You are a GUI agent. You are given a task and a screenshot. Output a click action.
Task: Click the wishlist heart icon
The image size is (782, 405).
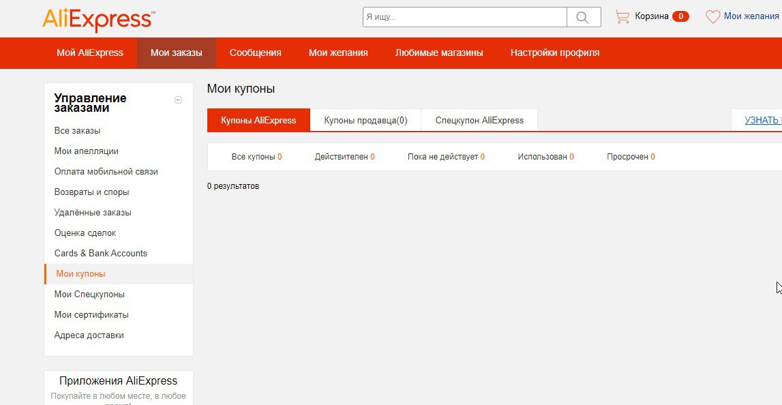(712, 16)
